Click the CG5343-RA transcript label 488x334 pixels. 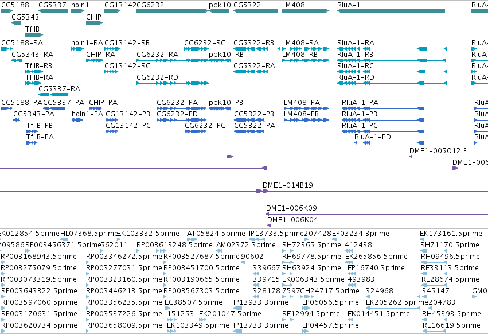click(32, 54)
